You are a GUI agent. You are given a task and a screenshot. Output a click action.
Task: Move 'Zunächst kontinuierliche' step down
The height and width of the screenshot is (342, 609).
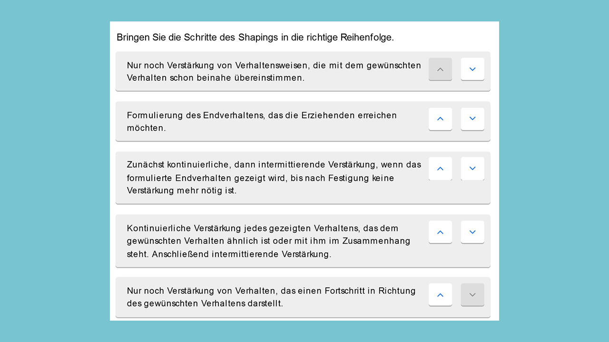tap(472, 169)
